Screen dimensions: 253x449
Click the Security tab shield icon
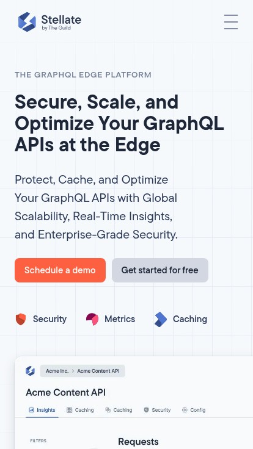(x=146, y=410)
